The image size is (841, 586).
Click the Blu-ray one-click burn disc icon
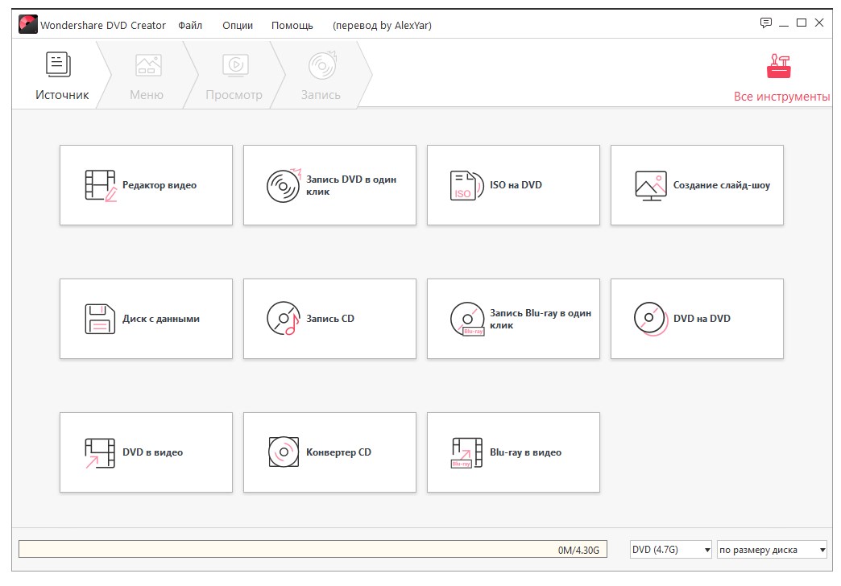click(x=467, y=319)
